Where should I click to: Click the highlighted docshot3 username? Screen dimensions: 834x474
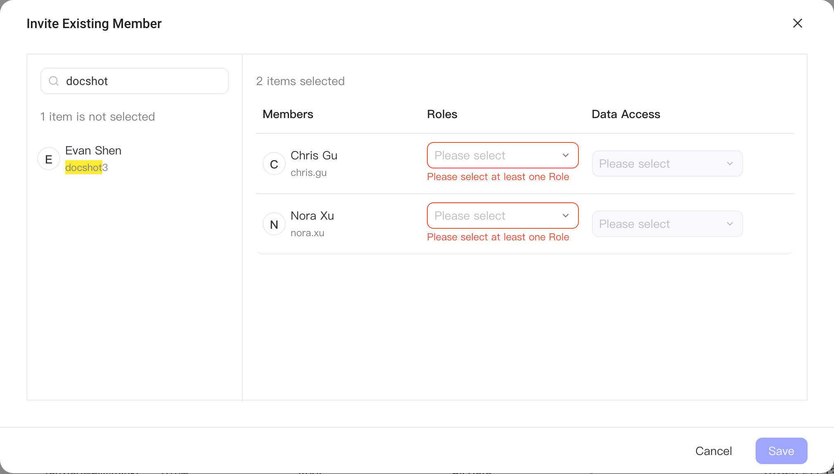(86, 168)
